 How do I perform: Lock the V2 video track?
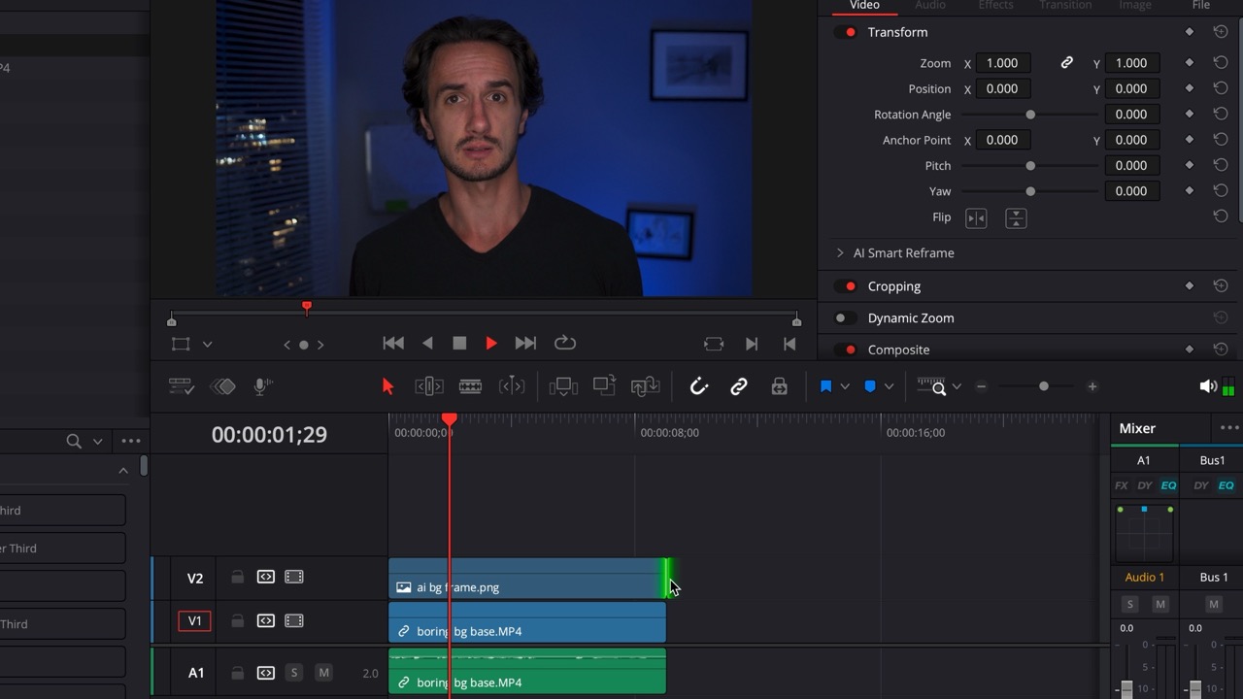237,578
